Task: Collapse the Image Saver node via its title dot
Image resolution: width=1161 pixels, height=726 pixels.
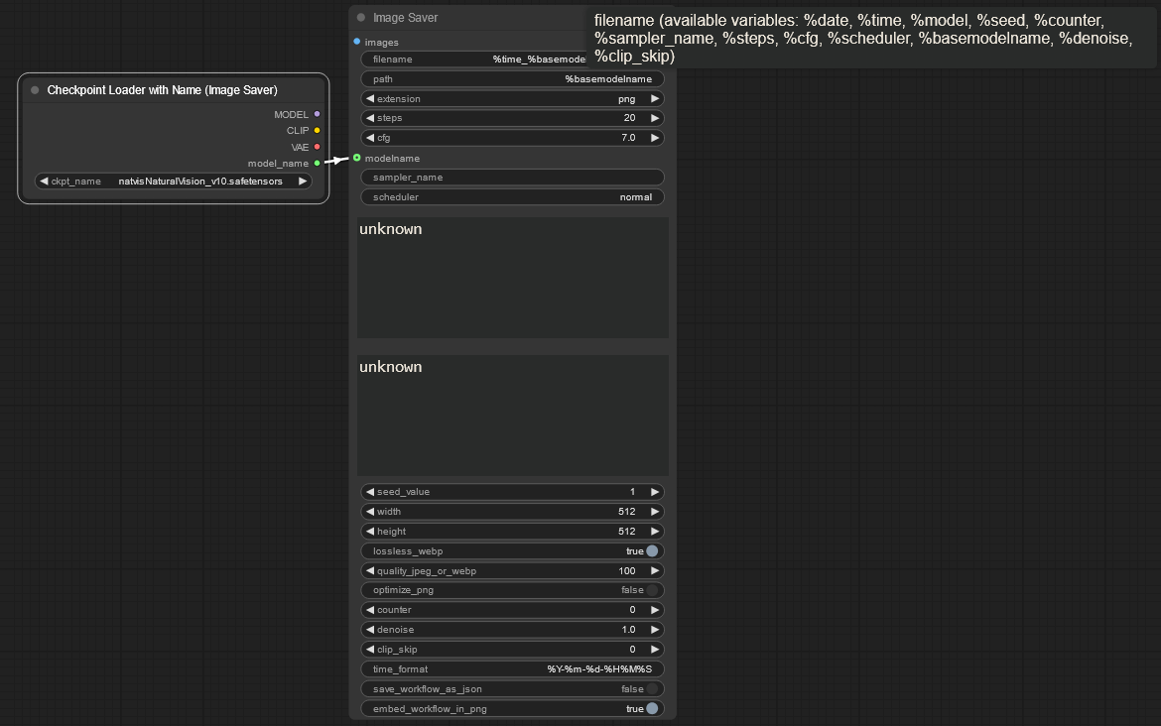Action: point(361,17)
